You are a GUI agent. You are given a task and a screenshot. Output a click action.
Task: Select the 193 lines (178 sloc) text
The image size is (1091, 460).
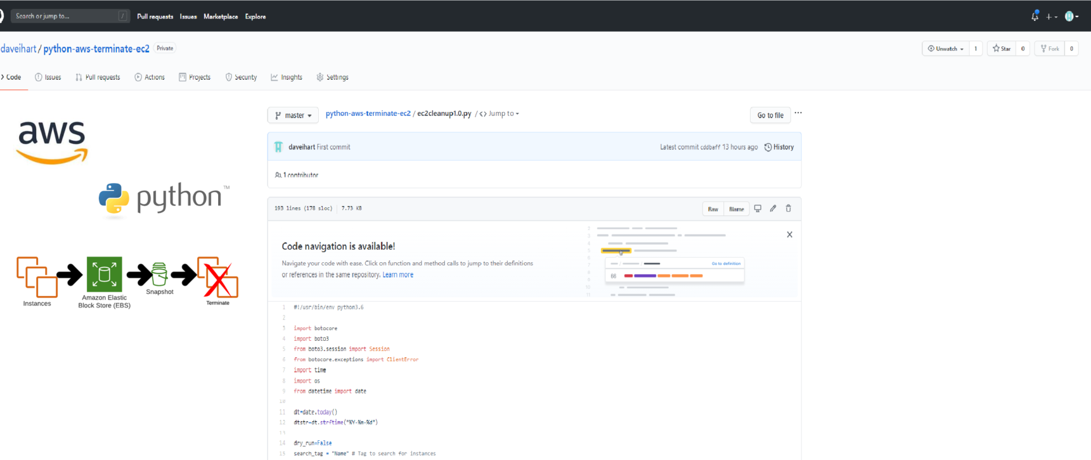pos(304,208)
